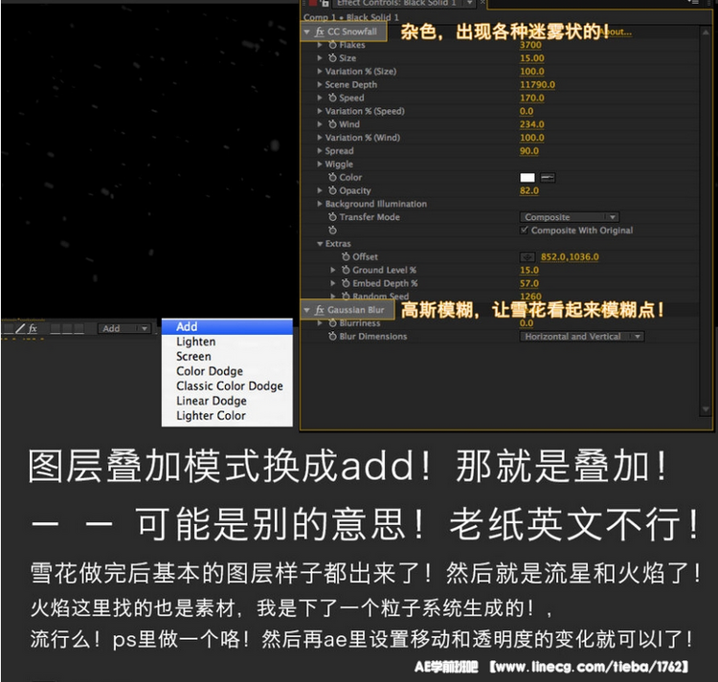Click the Offset value 852.0,1036.0

(570, 257)
